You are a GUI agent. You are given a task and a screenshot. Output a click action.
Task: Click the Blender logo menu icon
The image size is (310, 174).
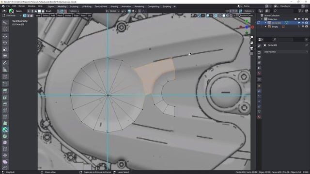(x=3, y=6)
